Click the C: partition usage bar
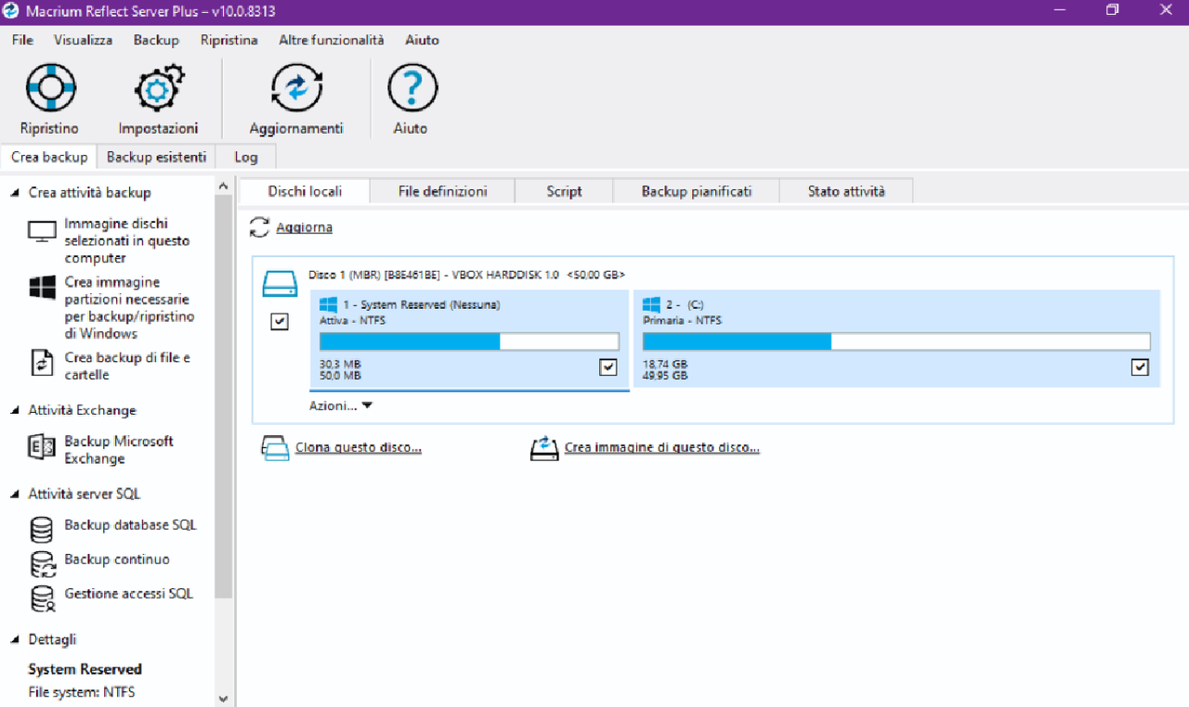The width and height of the screenshot is (1189, 707). point(896,341)
